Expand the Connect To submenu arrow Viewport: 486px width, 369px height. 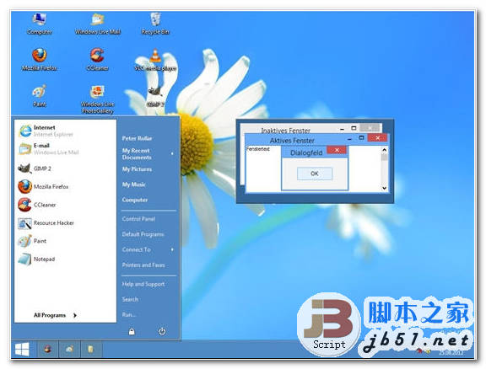(172, 249)
